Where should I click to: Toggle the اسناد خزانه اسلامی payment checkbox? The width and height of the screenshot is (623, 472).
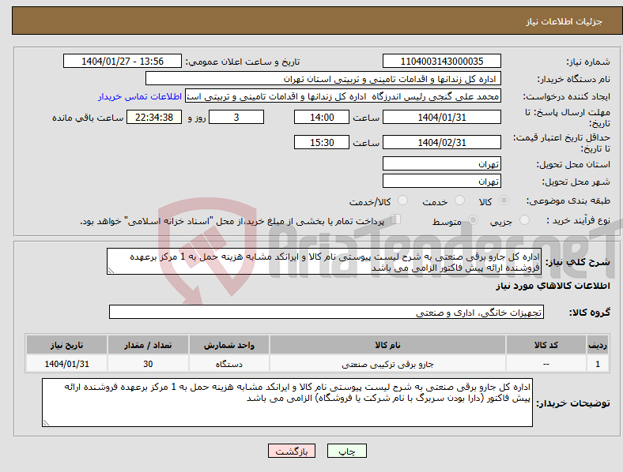[x=396, y=219]
